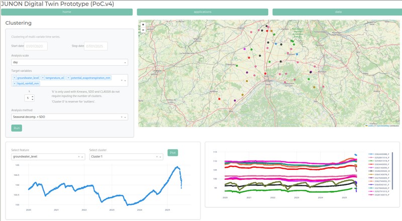Open the Leaflet attribution link

(370, 126)
